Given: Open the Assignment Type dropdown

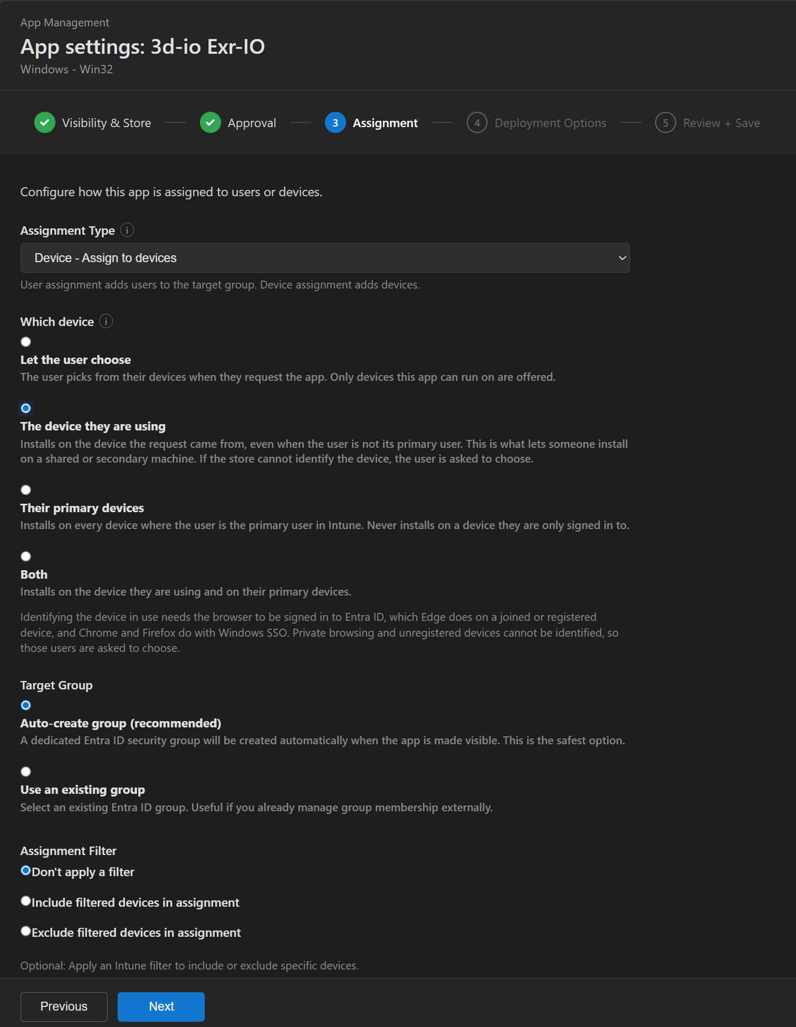Looking at the screenshot, I should point(325,258).
